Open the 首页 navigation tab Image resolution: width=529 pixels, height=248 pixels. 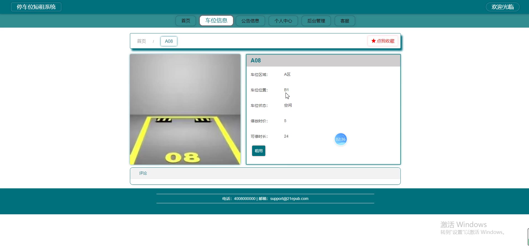click(186, 21)
